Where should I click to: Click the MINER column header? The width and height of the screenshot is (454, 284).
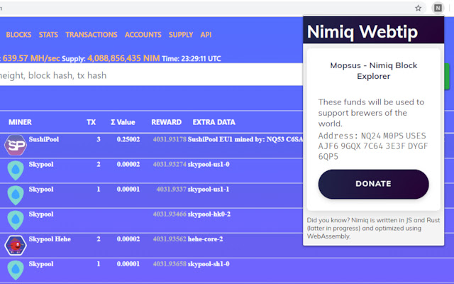pos(20,122)
